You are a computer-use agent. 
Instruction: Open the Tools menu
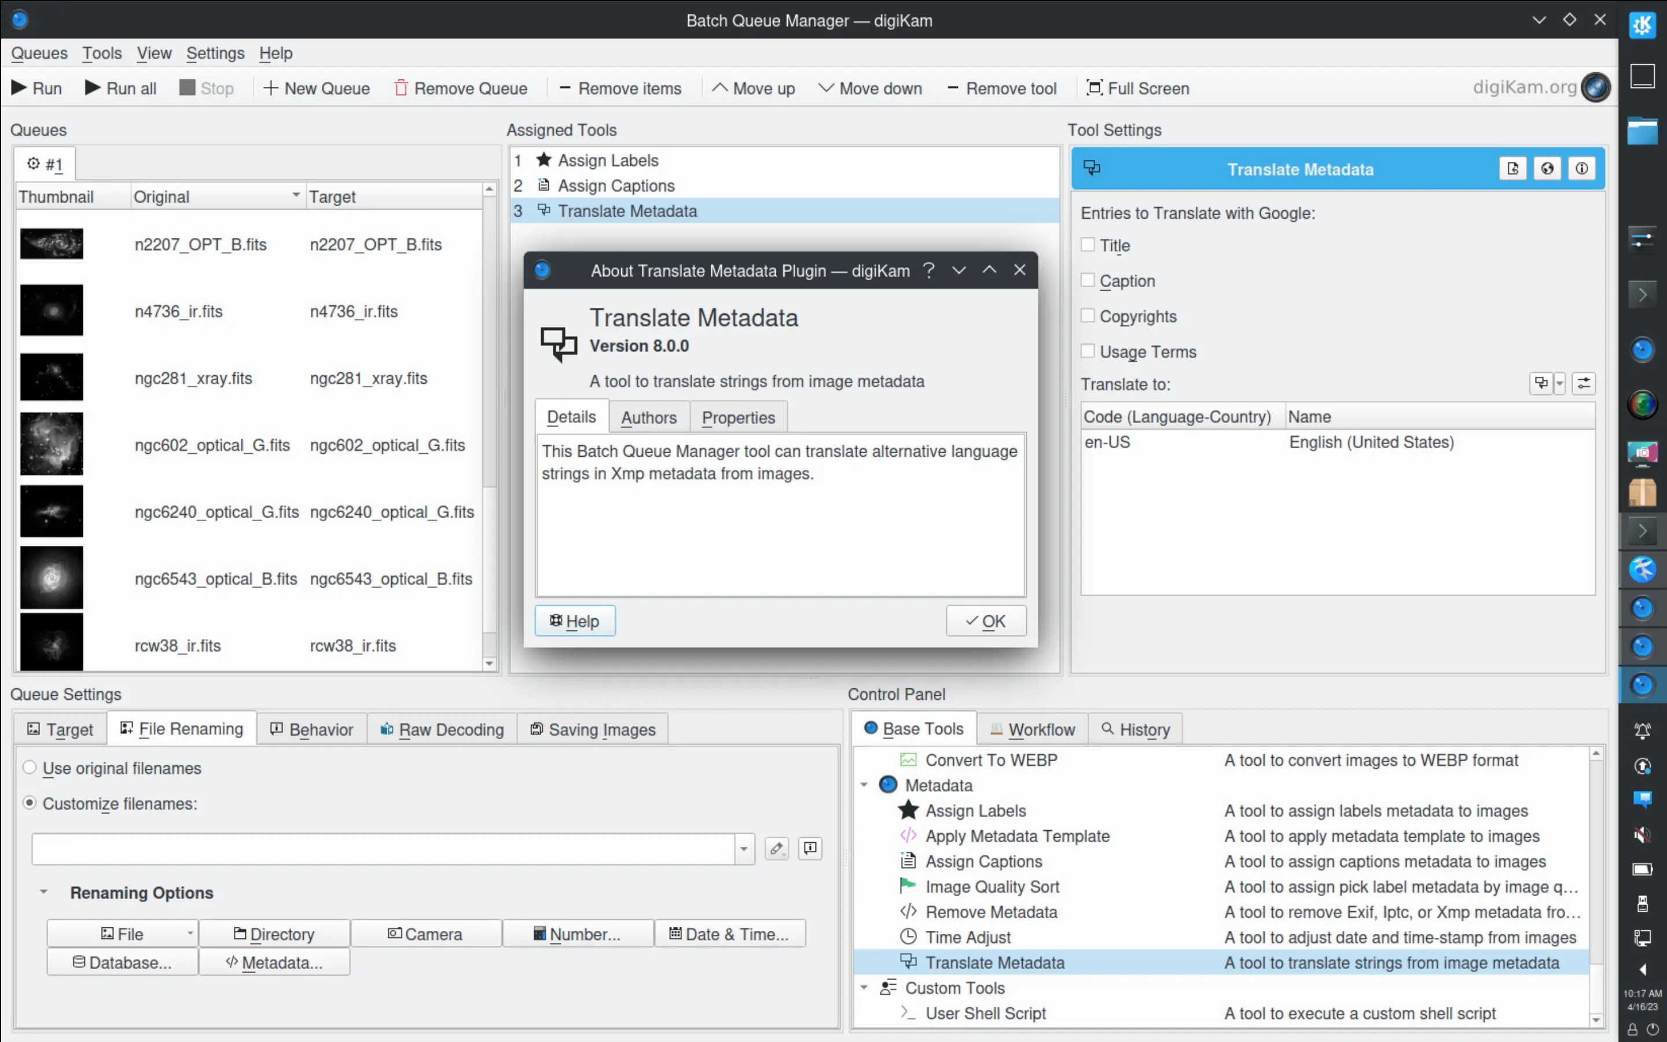101,52
